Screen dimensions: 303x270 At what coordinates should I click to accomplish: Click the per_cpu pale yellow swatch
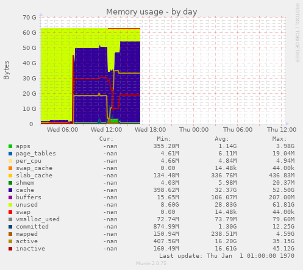click(10, 161)
